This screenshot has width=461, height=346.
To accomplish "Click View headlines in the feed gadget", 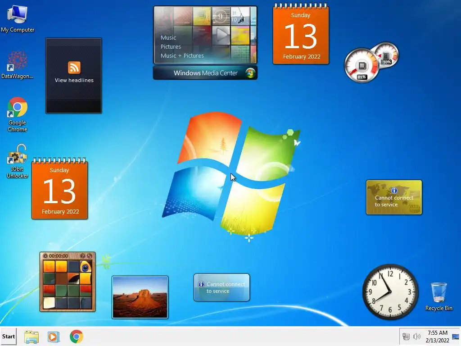I will tap(74, 80).
